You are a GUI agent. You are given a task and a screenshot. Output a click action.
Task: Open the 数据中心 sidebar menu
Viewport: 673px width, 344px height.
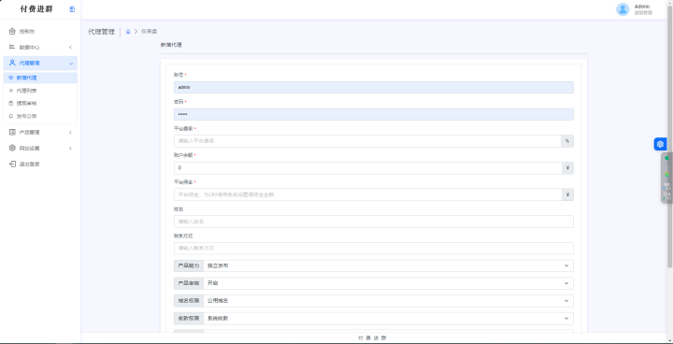tap(40, 48)
